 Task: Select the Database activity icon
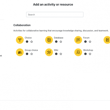tap(49, 40)
